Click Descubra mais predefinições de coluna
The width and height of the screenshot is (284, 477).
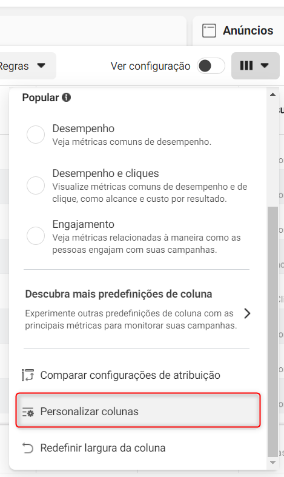click(x=119, y=294)
